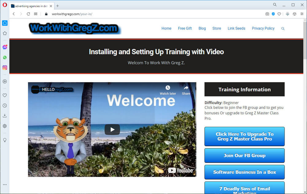Open the Opera menu logo
The image size is (307, 194).
[x=5, y=5]
